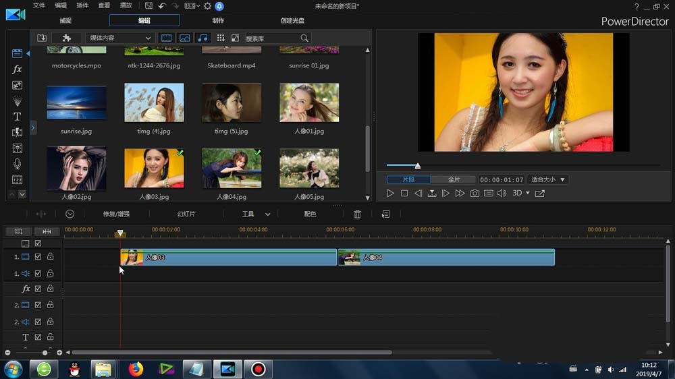Viewport: 675px width, 379px height.
Task: Open the 文件 menu
Action: click(x=39, y=6)
